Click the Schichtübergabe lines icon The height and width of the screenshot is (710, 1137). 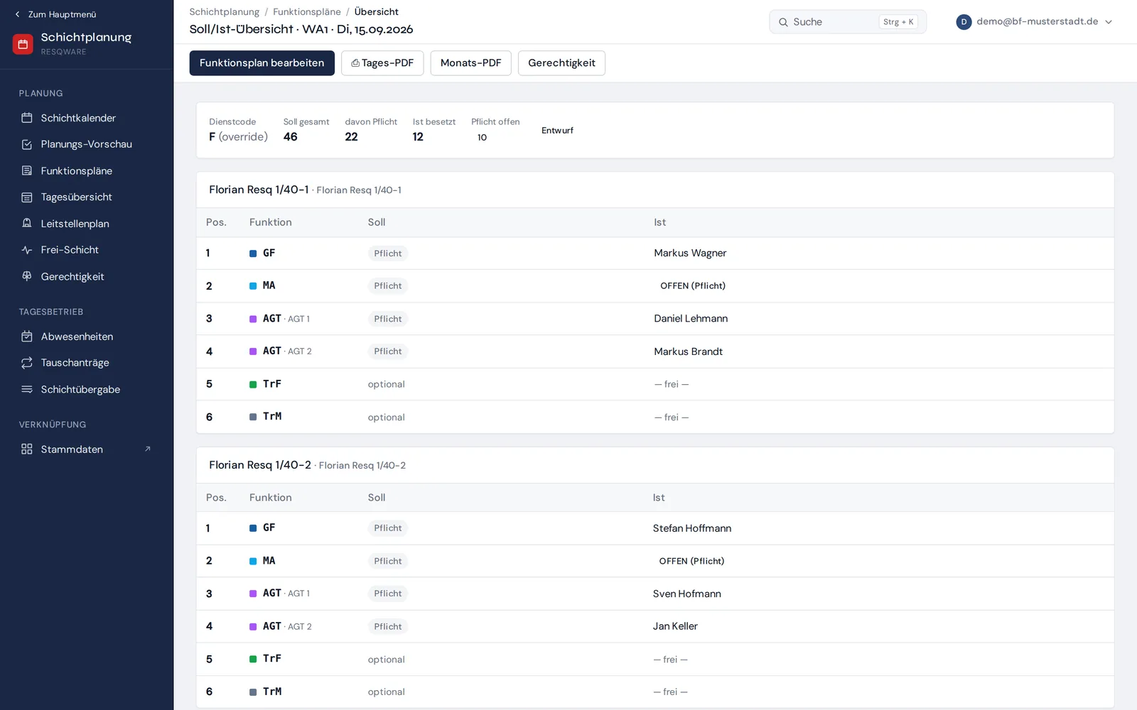(27, 389)
